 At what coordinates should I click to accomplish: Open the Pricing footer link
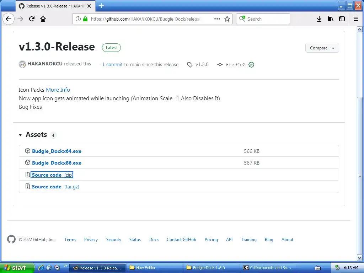point(211,240)
